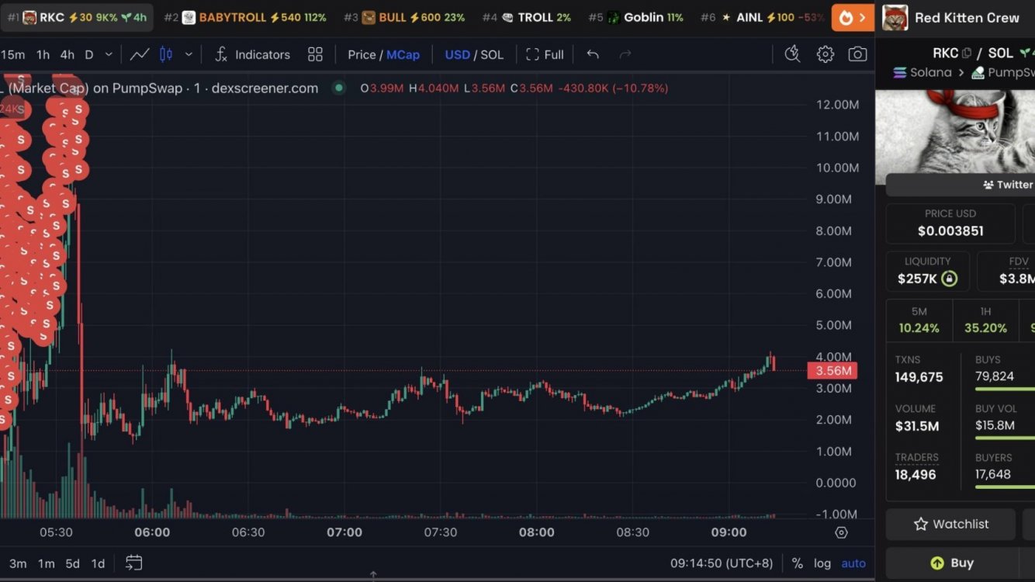Click the PumpSwap DEX logo
This screenshot has height=582, width=1035.
coord(978,72)
